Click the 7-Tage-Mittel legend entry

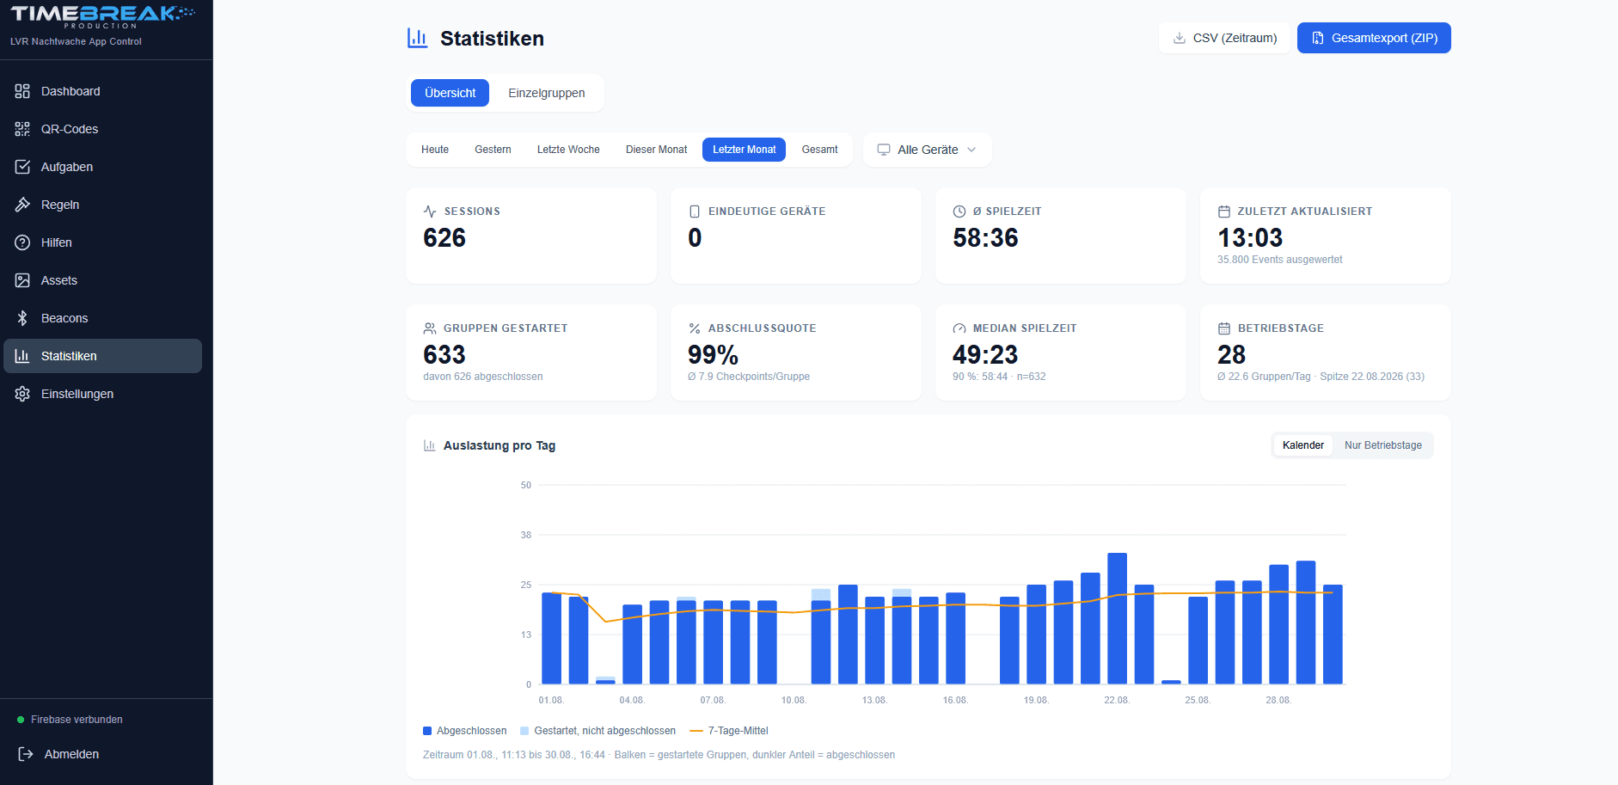pos(729,731)
